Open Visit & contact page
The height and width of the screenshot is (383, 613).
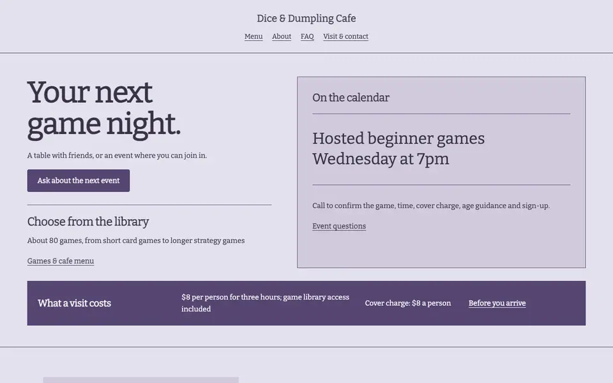345,36
